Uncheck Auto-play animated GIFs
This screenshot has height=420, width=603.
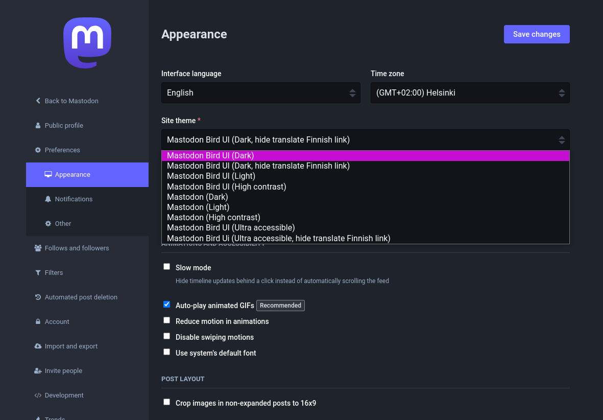click(x=166, y=305)
